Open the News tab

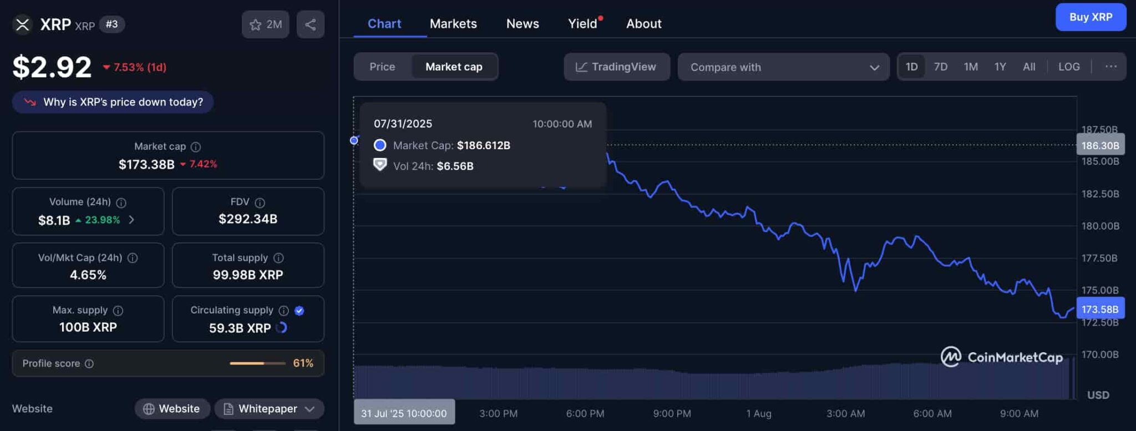pyautogui.click(x=523, y=24)
